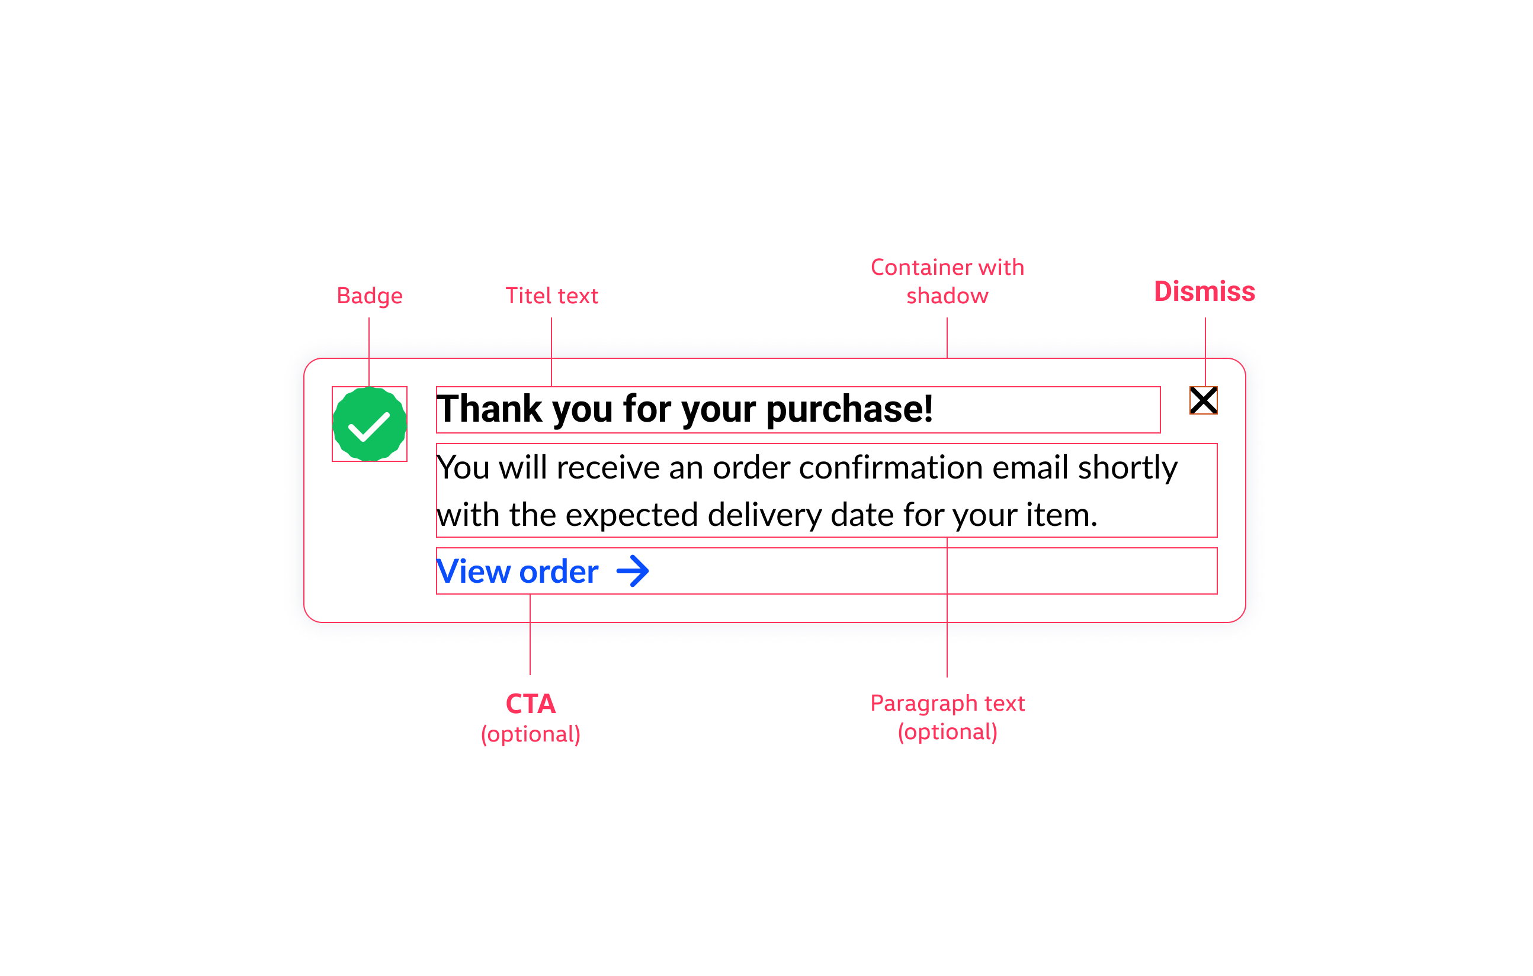Click the empty space right of View order arrow

point(934,571)
